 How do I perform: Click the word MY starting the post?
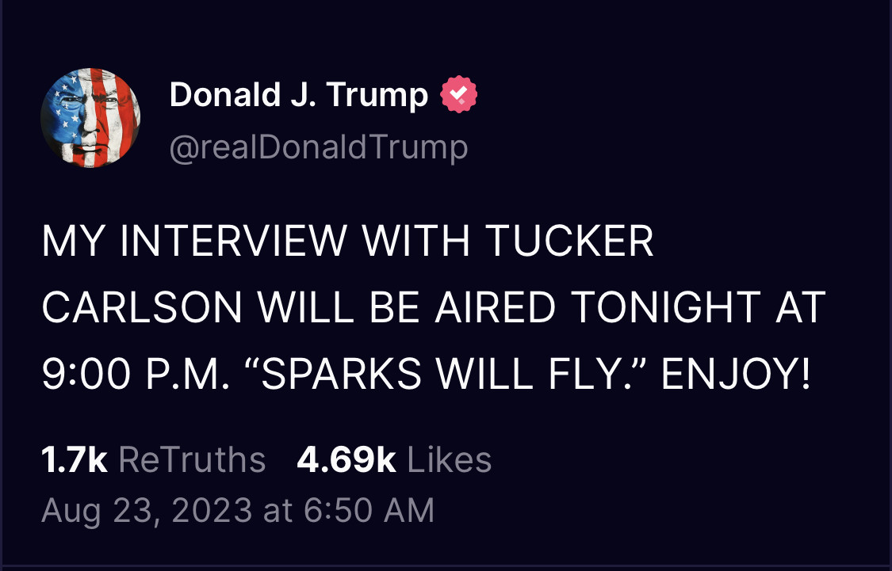tap(69, 242)
